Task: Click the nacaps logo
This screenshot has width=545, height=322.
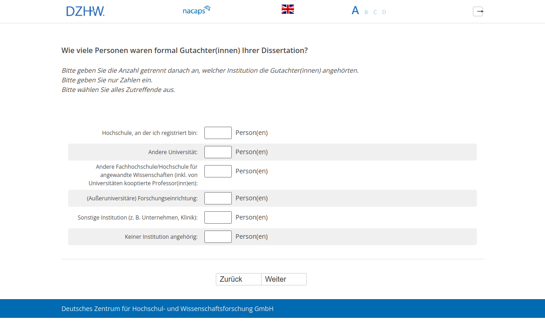Action: (x=196, y=11)
